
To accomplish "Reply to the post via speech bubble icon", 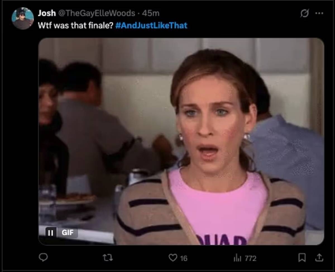I will tap(43, 257).
